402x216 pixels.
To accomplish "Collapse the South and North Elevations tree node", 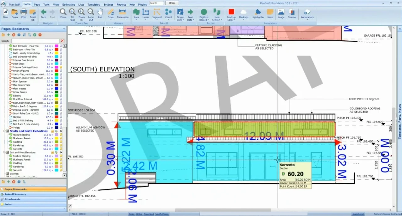I will [4, 131].
